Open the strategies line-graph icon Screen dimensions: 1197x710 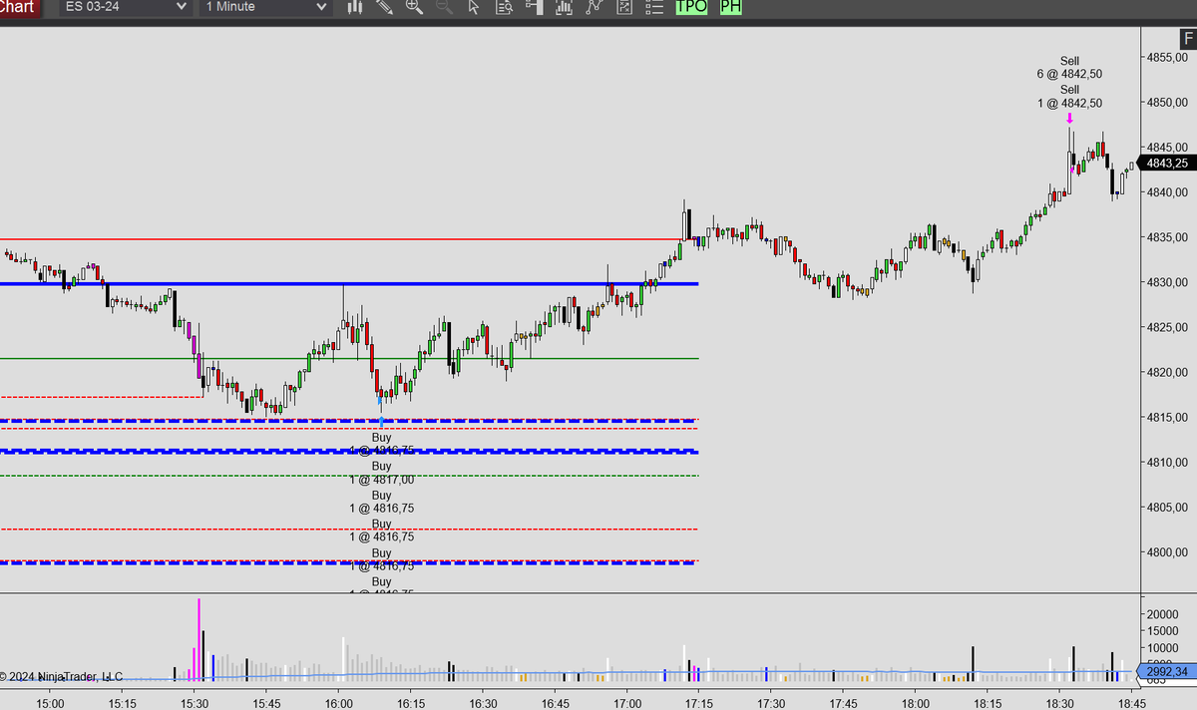[595, 7]
